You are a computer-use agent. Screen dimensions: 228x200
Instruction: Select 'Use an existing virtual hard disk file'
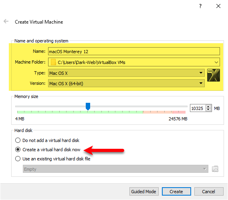(52, 159)
